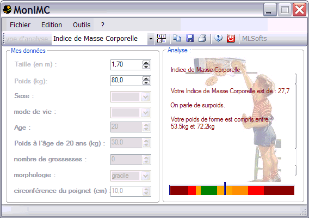Click the toolbar grip handle

tap(4, 39)
